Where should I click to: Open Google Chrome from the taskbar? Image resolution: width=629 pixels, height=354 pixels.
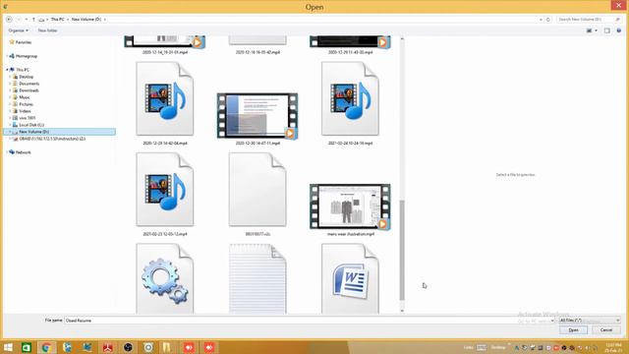pos(46,347)
